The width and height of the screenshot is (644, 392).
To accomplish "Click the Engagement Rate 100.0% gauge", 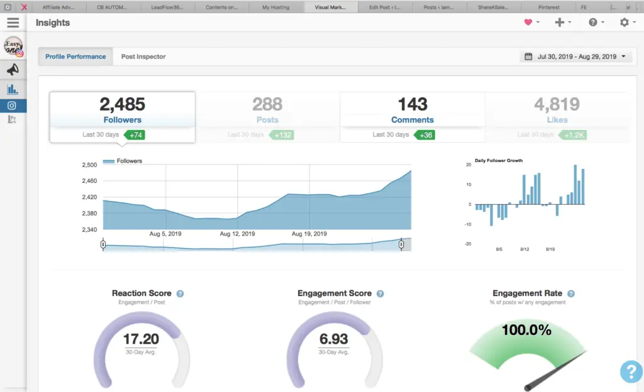I will pos(528,354).
